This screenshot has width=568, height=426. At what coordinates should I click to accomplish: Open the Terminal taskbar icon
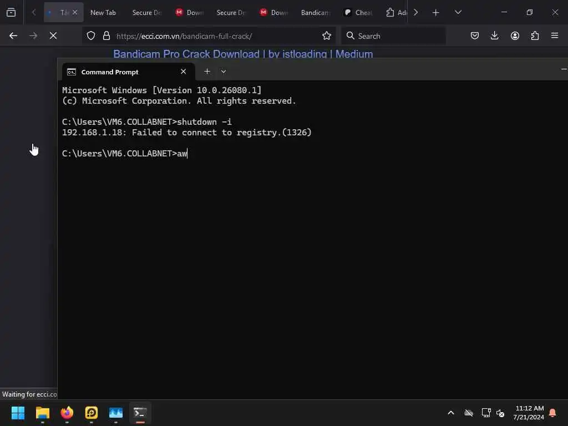click(140, 413)
